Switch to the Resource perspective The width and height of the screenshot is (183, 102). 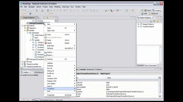click(x=153, y=14)
